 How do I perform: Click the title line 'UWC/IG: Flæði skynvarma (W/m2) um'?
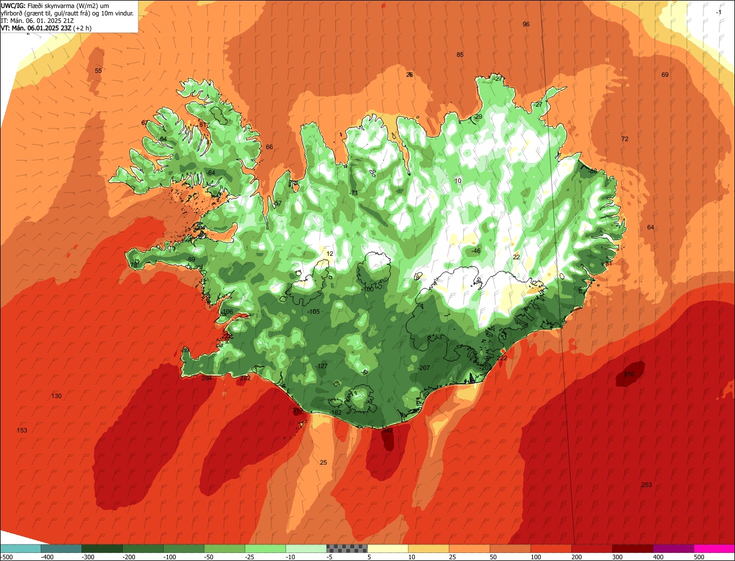(55, 5)
